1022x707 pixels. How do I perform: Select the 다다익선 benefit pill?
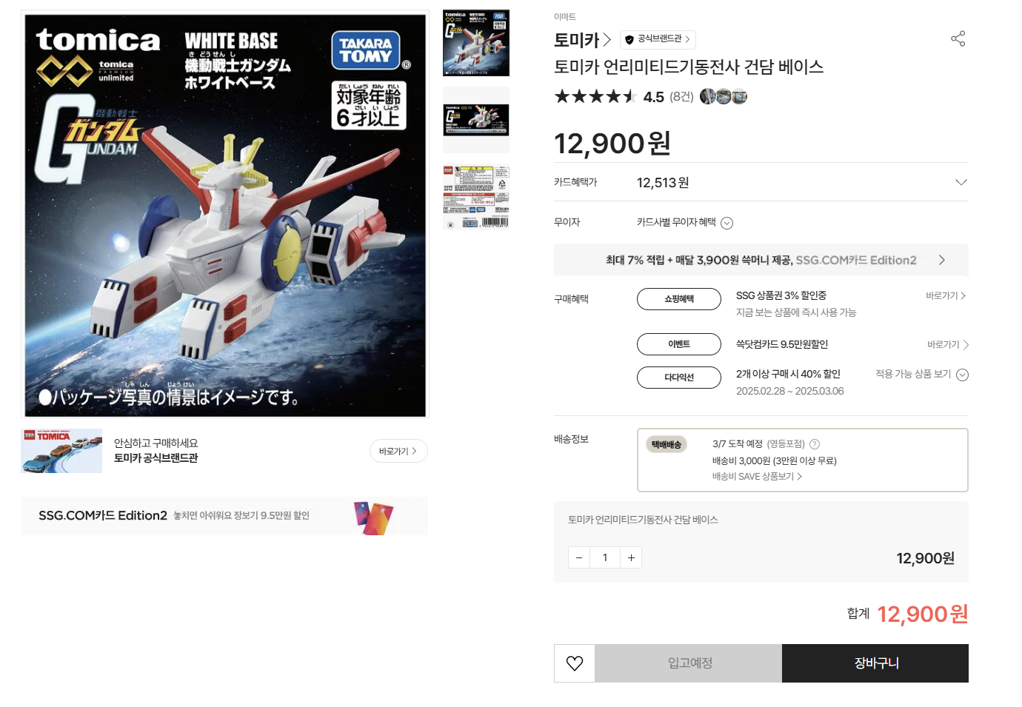coord(678,378)
